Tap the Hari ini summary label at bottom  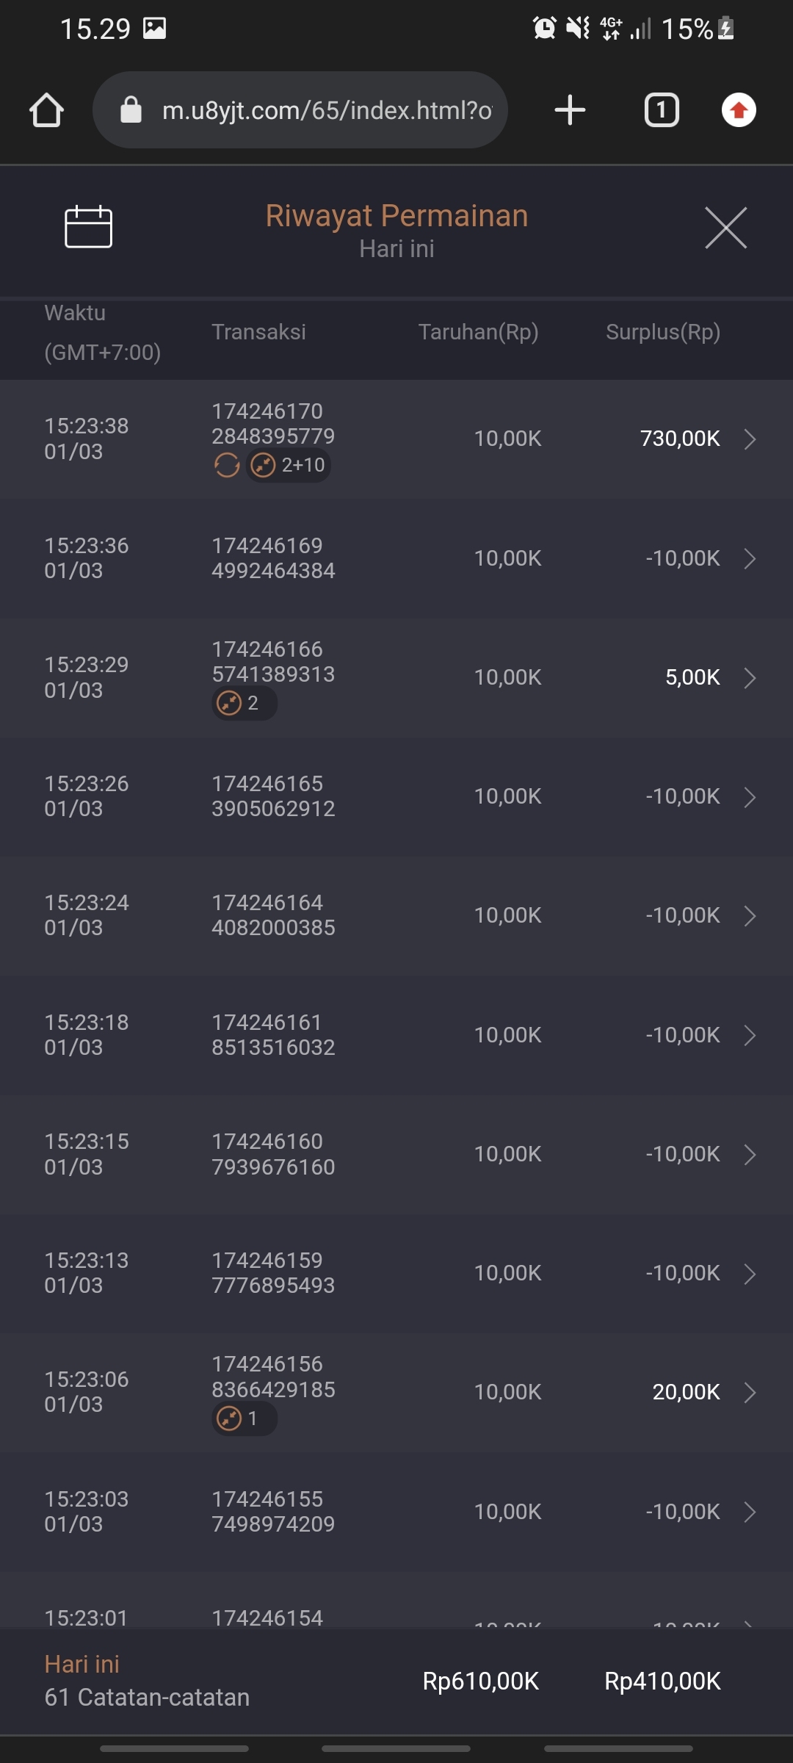click(x=82, y=1665)
